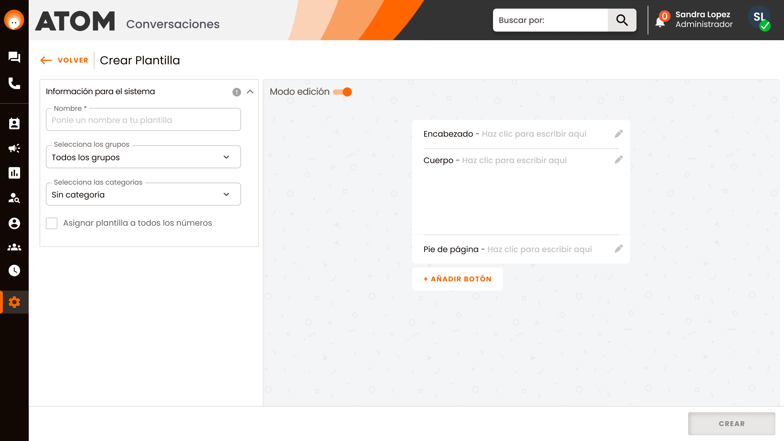The image size is (784, 441).
Task: Click the Sandra Lopez user name
Action: pyautogui.click(x=703, y=14)
